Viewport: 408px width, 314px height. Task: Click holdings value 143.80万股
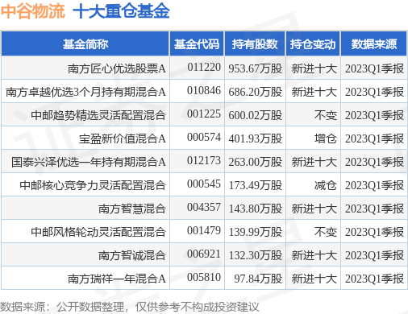click(x=256, y=209)
